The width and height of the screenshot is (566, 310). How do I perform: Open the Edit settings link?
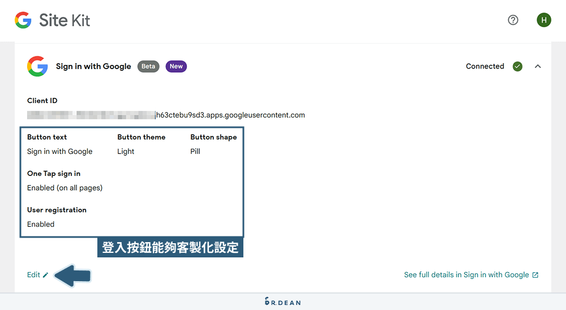coord(37,274)
